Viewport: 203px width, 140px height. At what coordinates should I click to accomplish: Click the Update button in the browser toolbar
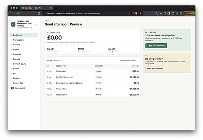coord(189,13)
